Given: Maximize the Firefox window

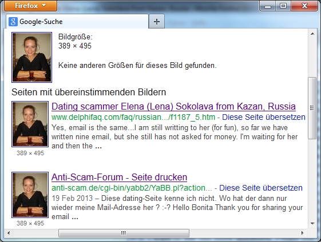Looking at the screenshot, I should click(x=283, y=6).
